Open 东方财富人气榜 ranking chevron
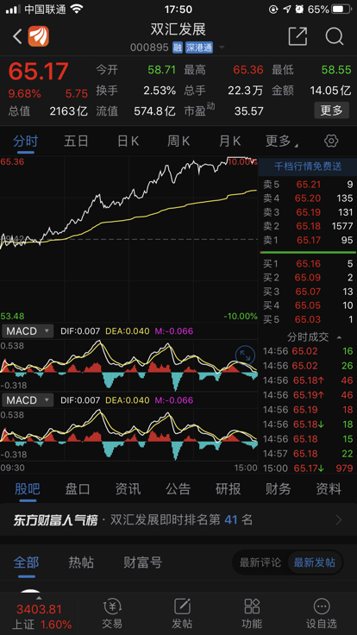The image size is (357, 635). pos(339,519)
